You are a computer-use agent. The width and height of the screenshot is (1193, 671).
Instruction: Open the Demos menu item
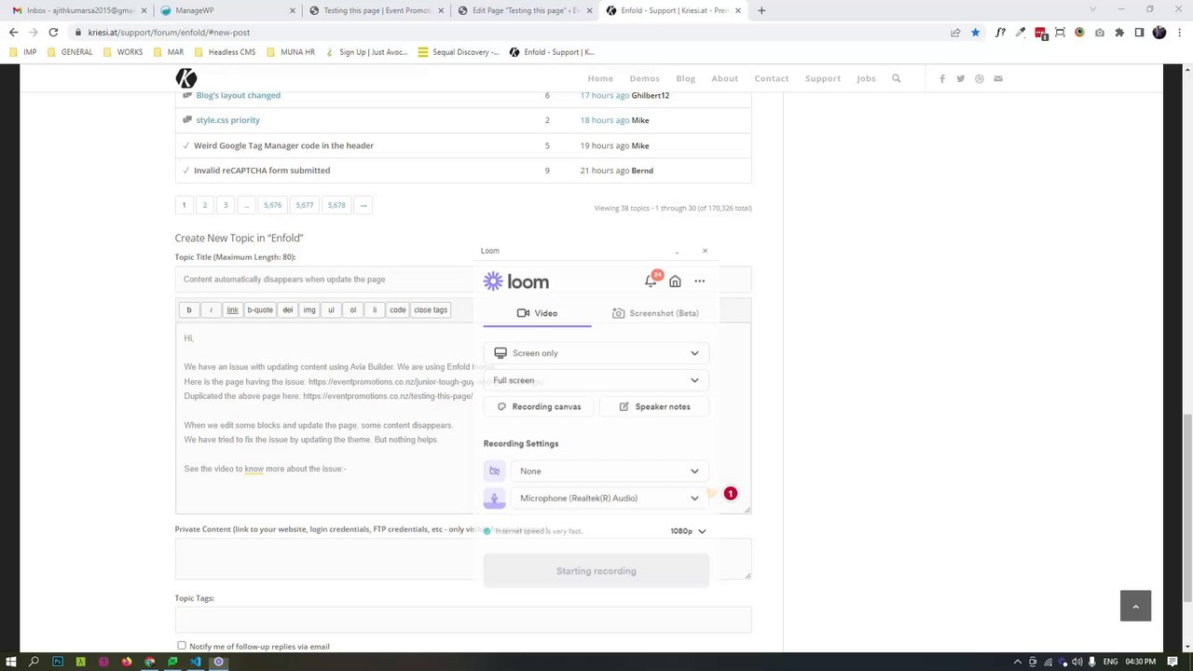point(644,78)
